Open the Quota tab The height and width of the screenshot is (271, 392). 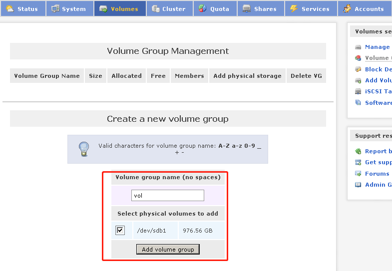pos(214,8)
